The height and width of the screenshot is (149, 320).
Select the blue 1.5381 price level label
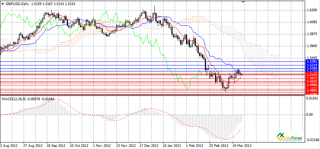[x=312, y=61]
